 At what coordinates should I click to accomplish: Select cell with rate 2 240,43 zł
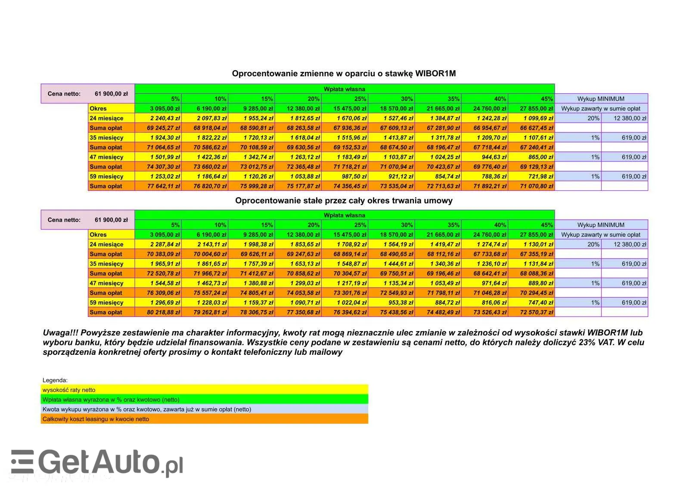158,118
